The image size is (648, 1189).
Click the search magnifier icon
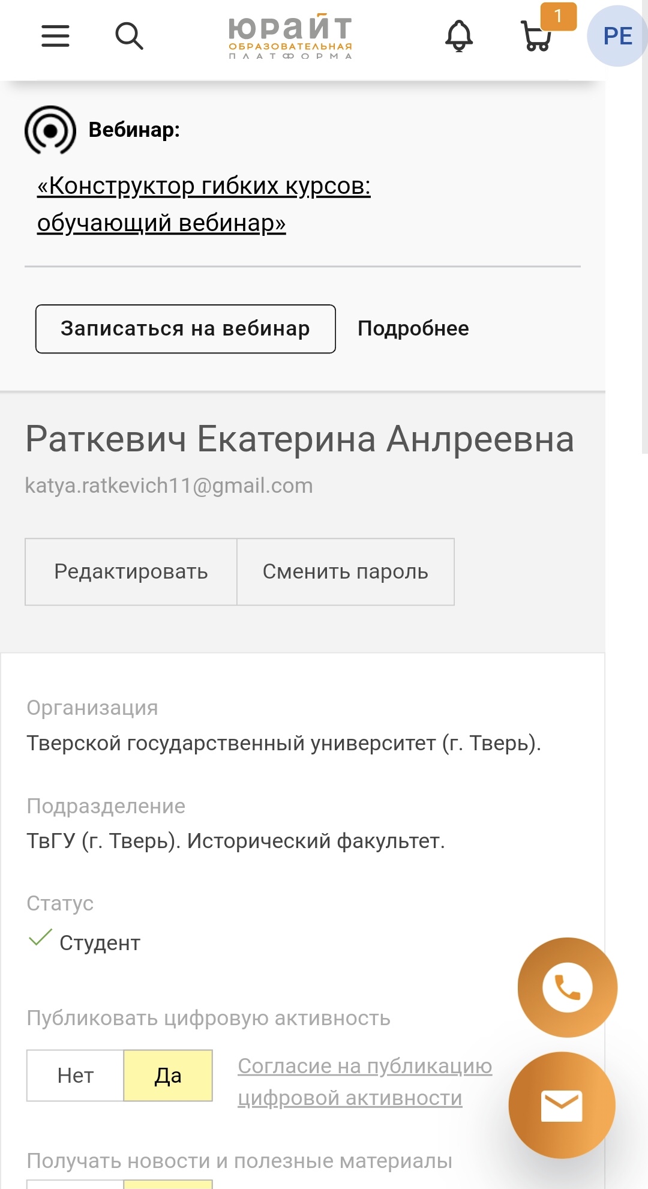pyautogui.click(x=129, y=36)
